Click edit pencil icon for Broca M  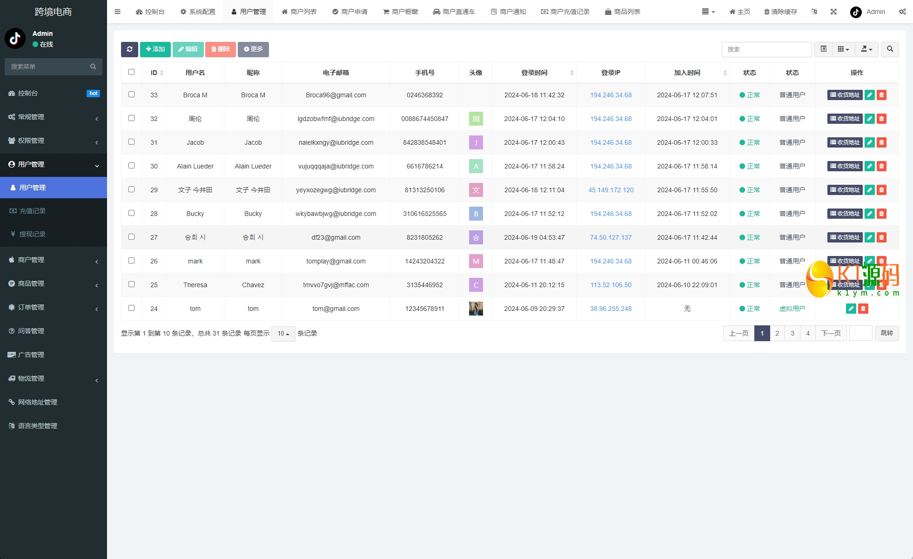(869, 95)
